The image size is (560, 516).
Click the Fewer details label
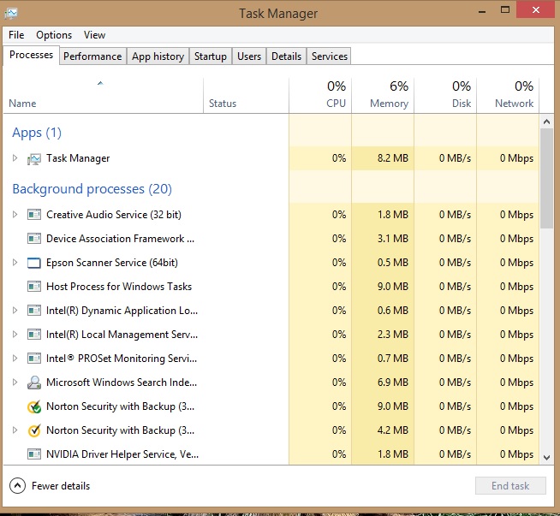(61, 486)
